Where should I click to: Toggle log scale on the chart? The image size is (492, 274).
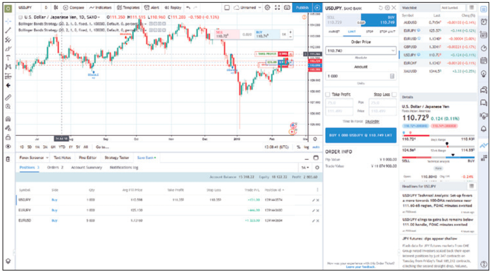coord(306,147)
